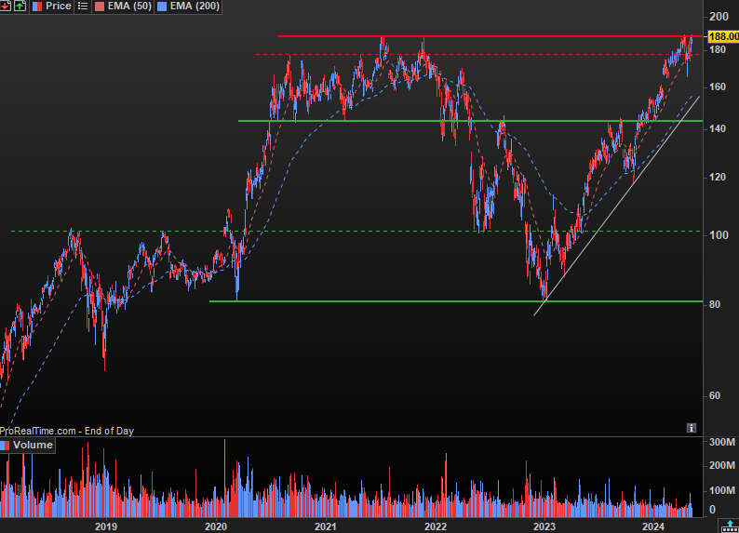This screenshot has height=533, width=739.
Task: Select the white rising trendline
Action: (x=616, y=206)
